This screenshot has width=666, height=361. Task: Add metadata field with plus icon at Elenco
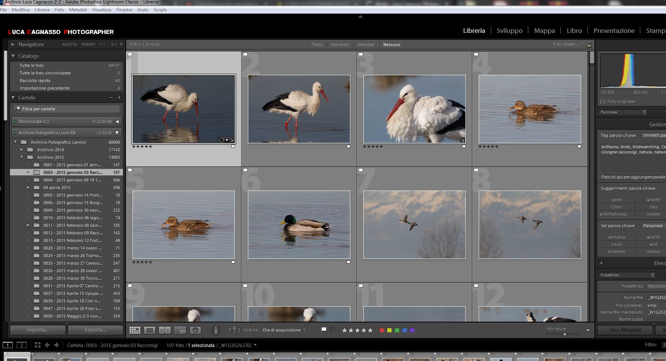point(601,263)
